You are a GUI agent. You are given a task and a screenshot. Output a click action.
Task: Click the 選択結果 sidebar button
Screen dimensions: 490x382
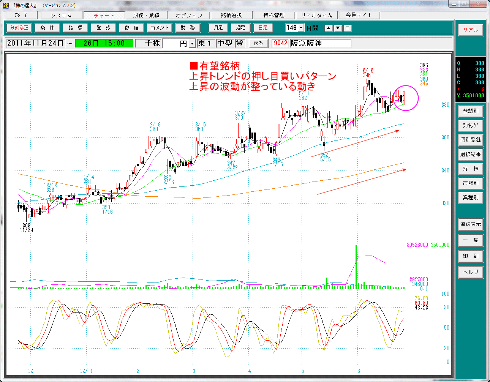(x=471, y=154)
